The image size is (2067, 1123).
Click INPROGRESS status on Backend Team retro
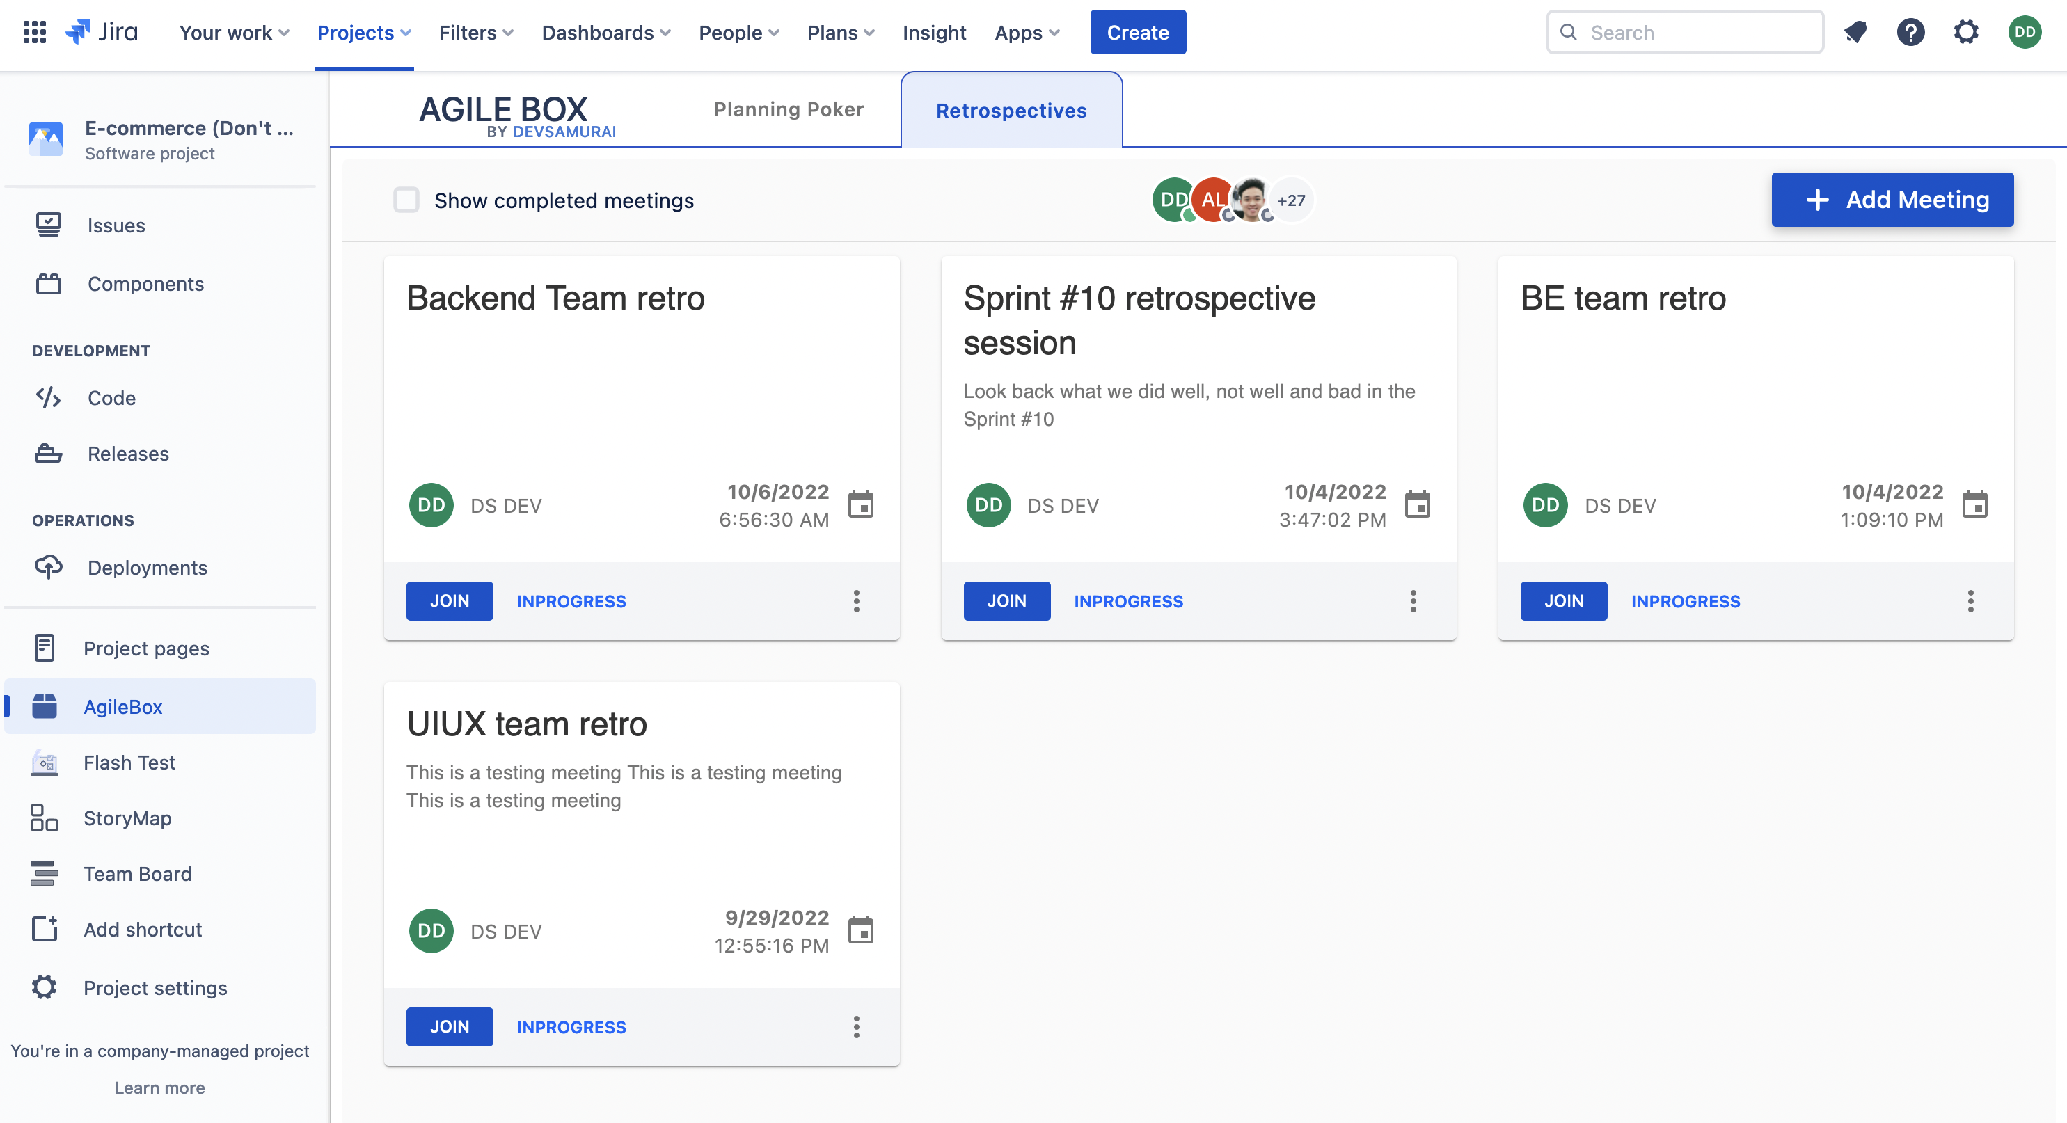[x=571, y=600]
